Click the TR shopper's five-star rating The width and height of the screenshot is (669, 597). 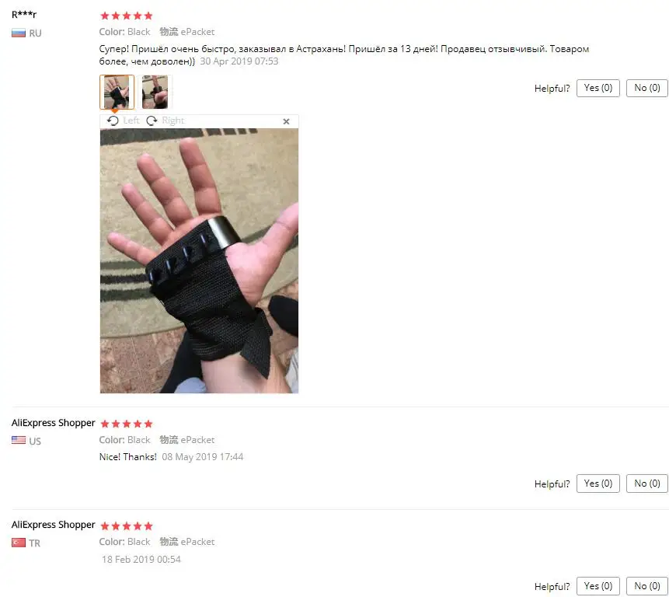pyautogui.click(x=127, y=525)
